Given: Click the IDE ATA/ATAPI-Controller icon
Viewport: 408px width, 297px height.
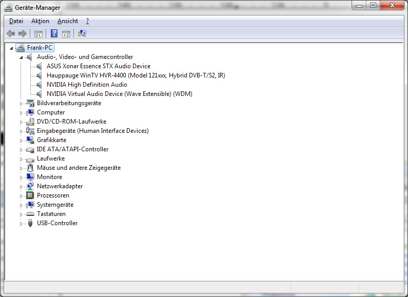Looking at the screenshot, I should tap(30, 150).
